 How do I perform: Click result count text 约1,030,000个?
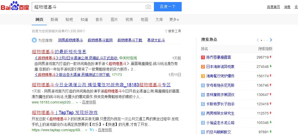coord(75,31)
